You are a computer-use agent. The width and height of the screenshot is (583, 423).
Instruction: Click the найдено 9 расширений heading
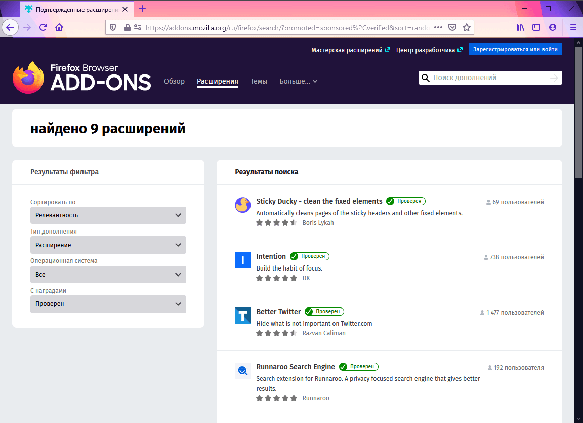[x=108, y=128]
